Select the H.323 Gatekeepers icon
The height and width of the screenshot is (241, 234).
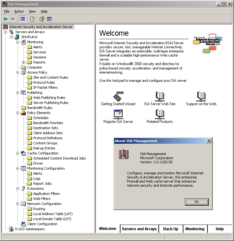coord(11,229)
